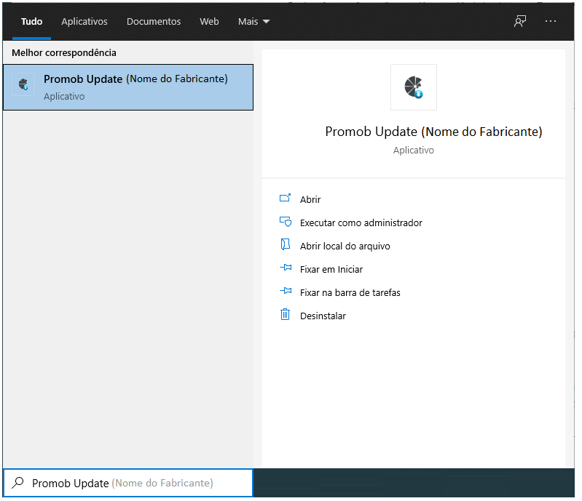Click the trash can uninstall icon
The width and height of the screenshot is (582, 501).
click(x=285, y=314)
